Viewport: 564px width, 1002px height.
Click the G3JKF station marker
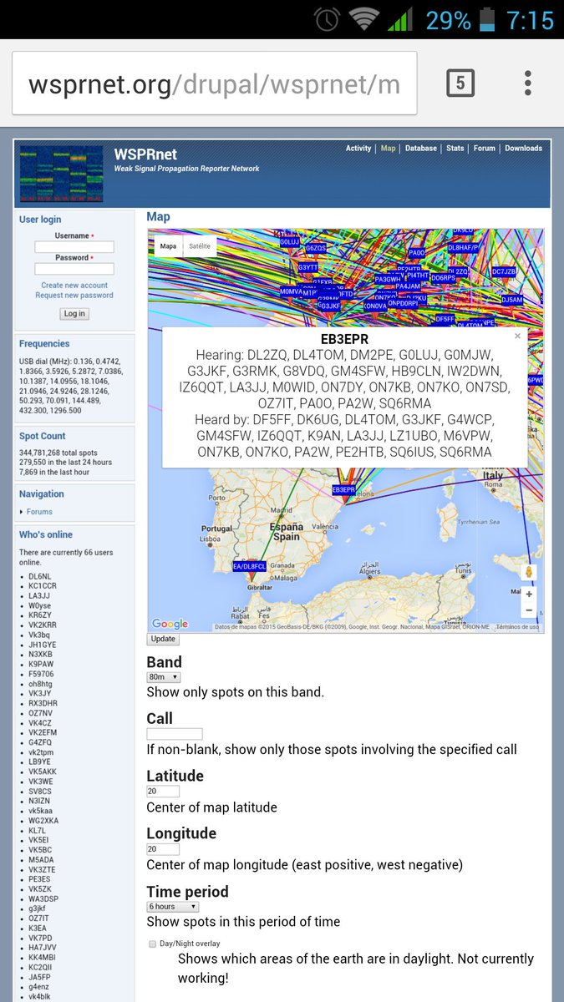pyautogui.click(x=331, y=306)
